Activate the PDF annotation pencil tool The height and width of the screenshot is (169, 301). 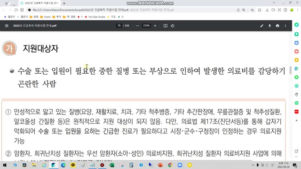tap(261, 26)
